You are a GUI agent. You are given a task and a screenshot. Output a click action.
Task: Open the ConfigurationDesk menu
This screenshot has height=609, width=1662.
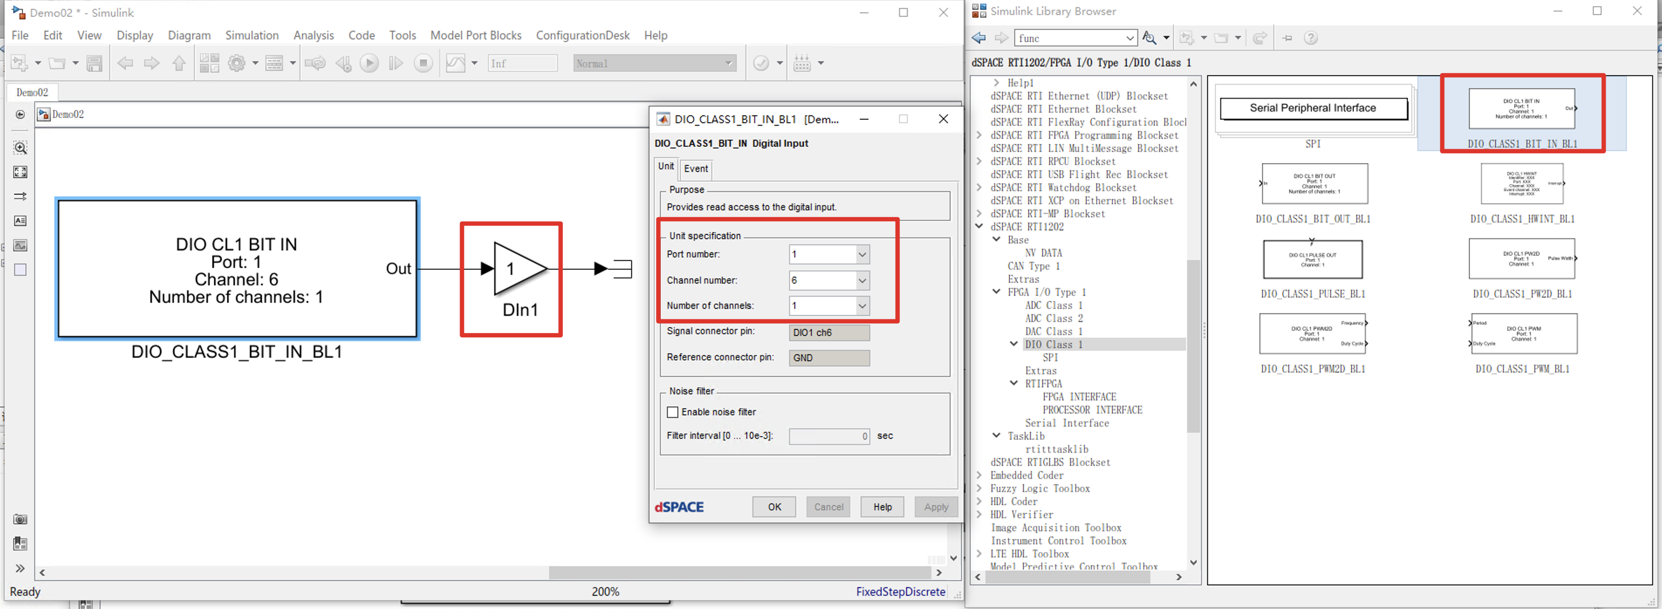tap(583, 35)
